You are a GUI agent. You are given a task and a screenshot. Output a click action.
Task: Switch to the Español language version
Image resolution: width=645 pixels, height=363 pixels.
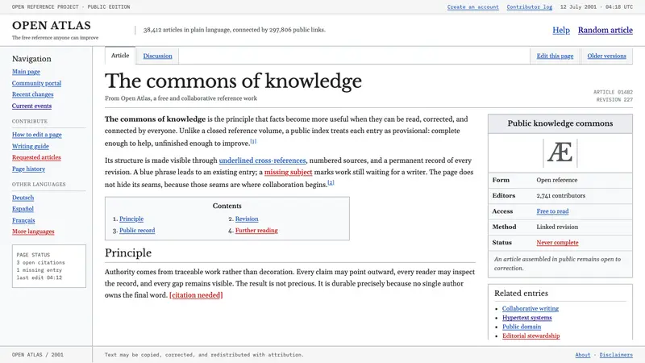(x=23, y=209)
